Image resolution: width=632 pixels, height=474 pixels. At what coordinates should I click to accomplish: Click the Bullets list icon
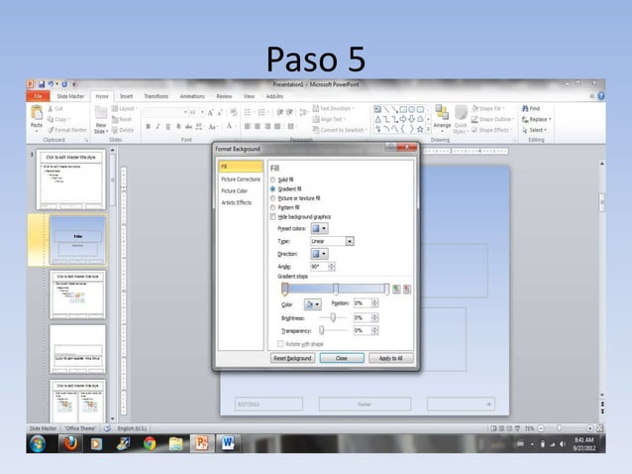tap(248, 112)
